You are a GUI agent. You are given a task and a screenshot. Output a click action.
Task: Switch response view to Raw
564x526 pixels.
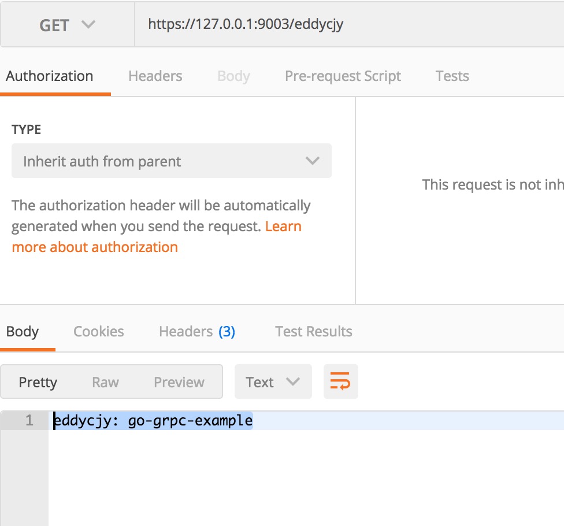pos(105,382)
